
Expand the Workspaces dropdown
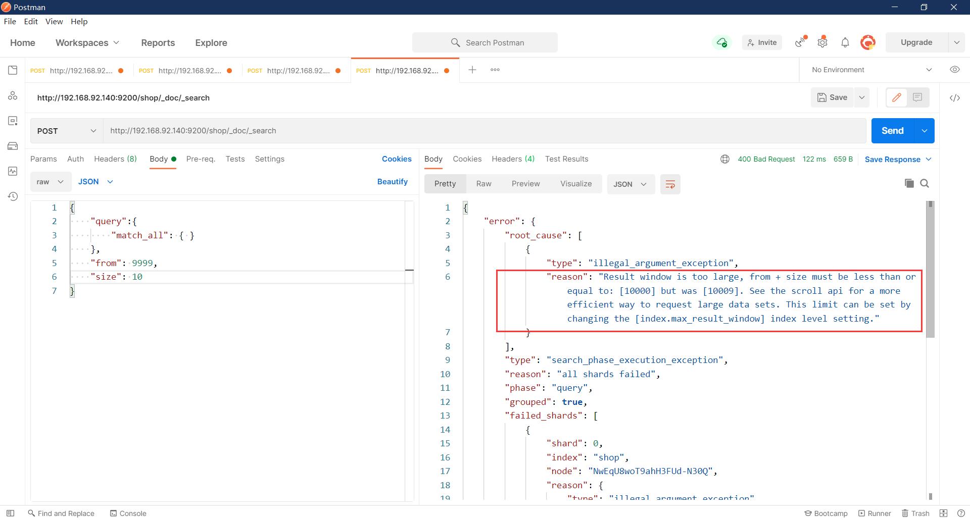tap(87, 43)
